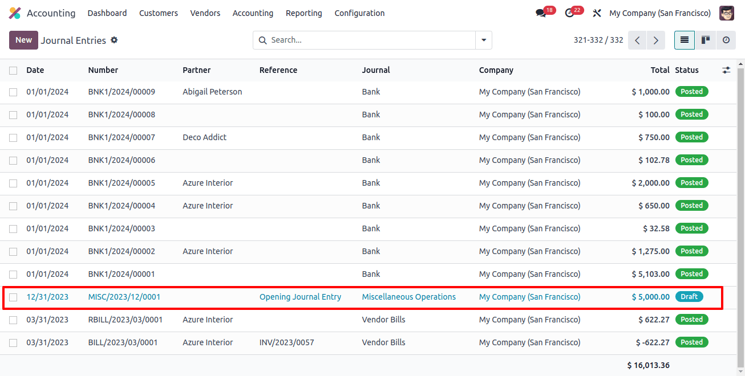Open the Accounting menu item
This screenshot has width=745, height=376.
253,13
